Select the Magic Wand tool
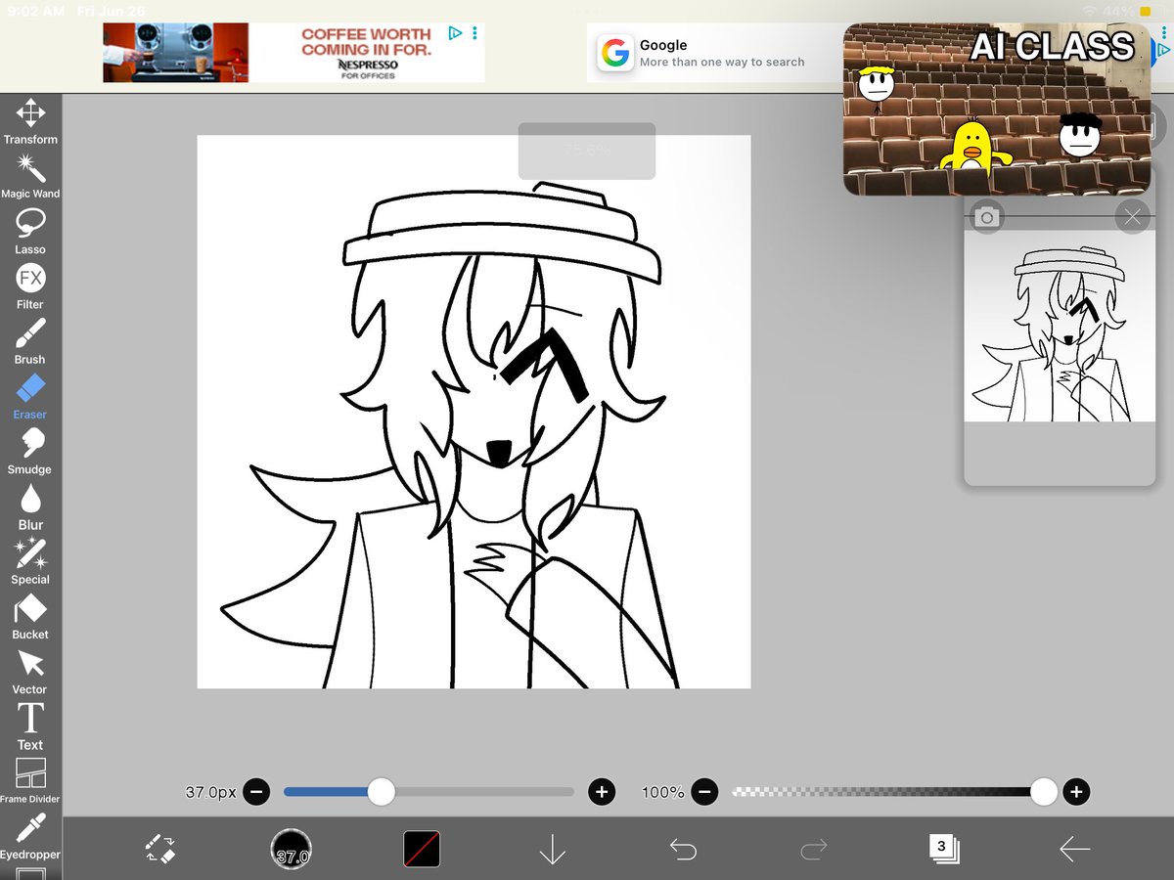Viewport: 1174px width, 880px height. tap(30, 176)
